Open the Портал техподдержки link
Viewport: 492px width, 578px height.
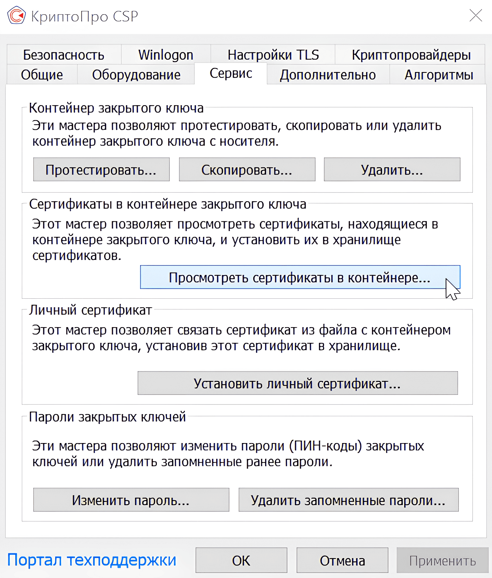92,560
